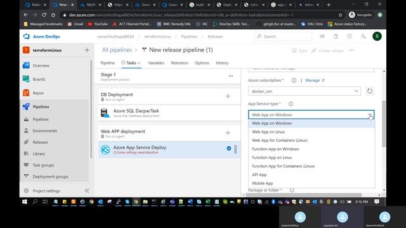The image size is (406, 228).
Task: Open Releases in sidebar
Action: (40, 142)
